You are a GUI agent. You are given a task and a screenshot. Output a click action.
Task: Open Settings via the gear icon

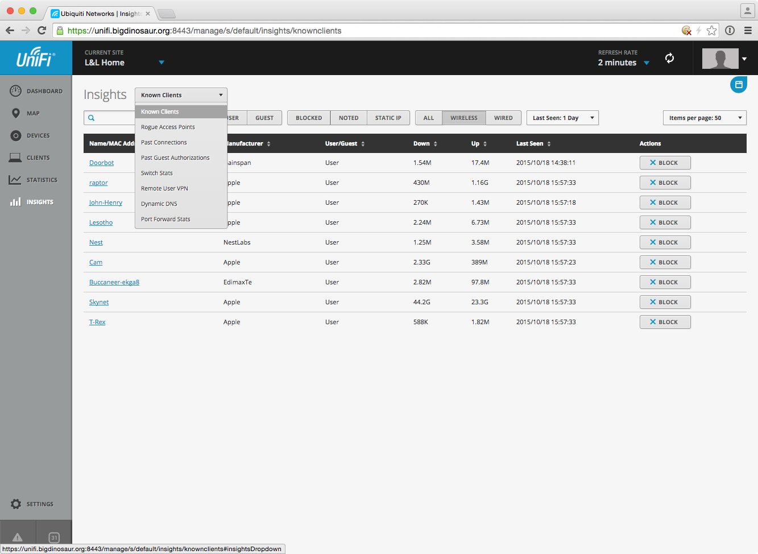[16, 504]
